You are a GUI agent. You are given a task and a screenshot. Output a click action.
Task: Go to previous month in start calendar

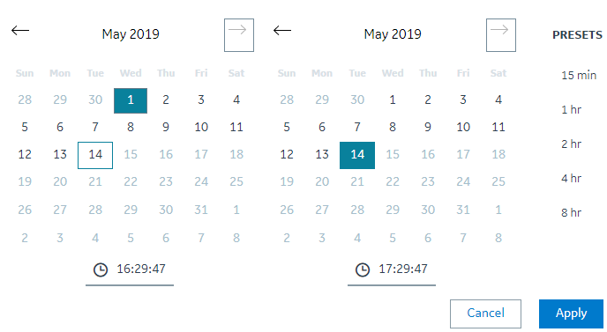click(x=20, y=30)
